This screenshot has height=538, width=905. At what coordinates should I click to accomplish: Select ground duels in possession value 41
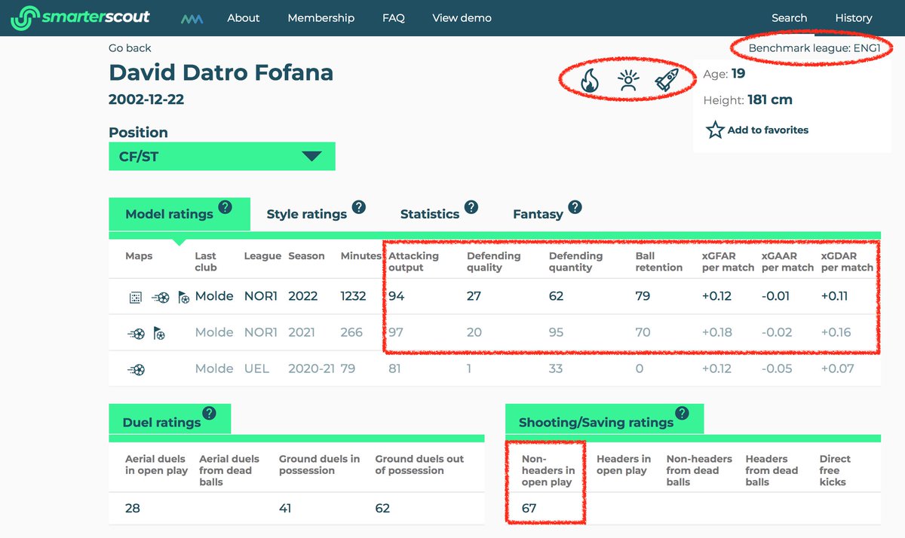pyautogui.click(x=285, y=508)
